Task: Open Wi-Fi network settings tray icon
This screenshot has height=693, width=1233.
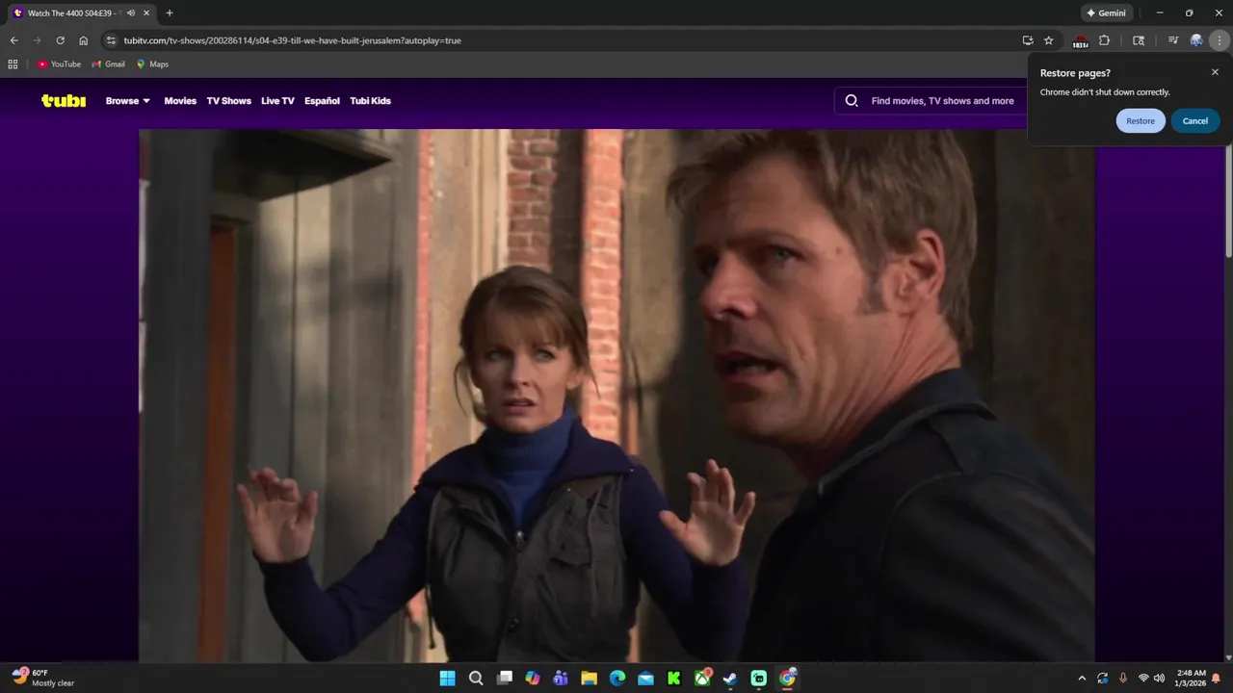Action: tap(1143, 678)
